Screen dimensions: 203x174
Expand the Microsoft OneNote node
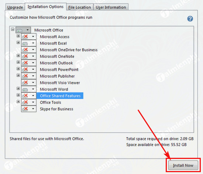(18, 56)
